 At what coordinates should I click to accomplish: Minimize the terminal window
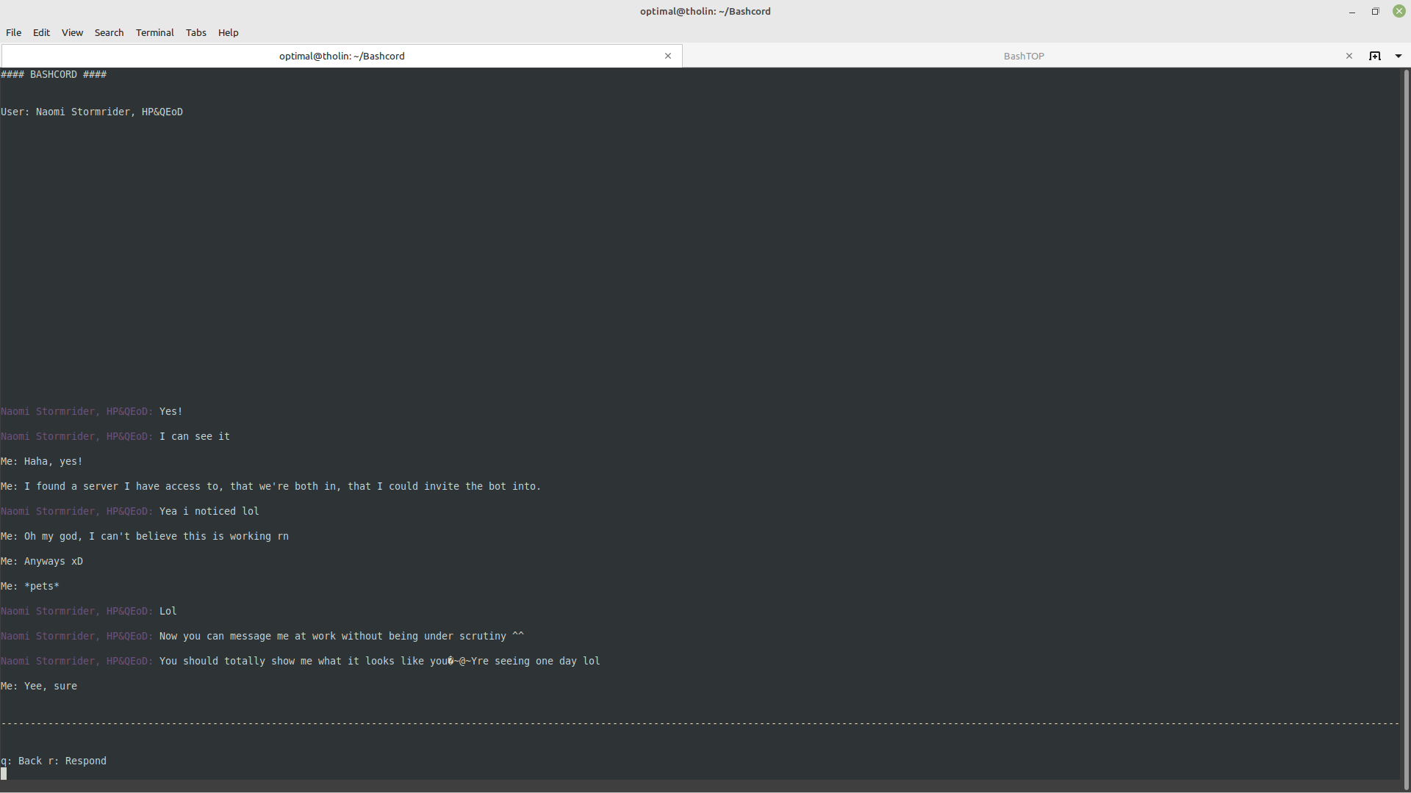coord(1351,11)
